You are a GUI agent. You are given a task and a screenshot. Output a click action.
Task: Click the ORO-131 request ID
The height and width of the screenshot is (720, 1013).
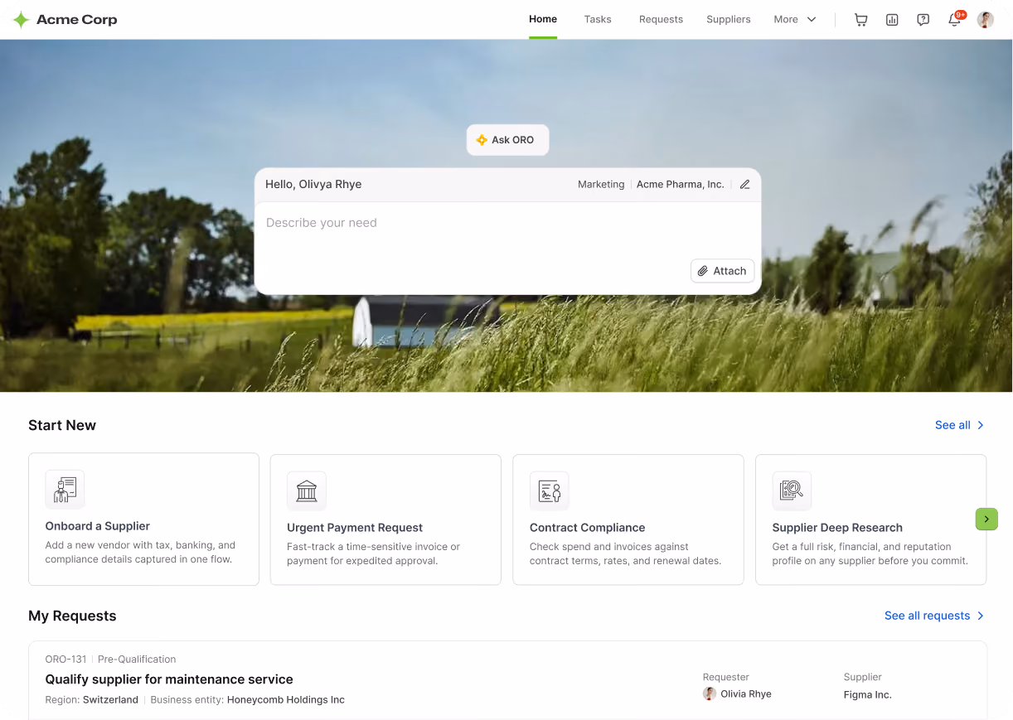coord(66,660)
